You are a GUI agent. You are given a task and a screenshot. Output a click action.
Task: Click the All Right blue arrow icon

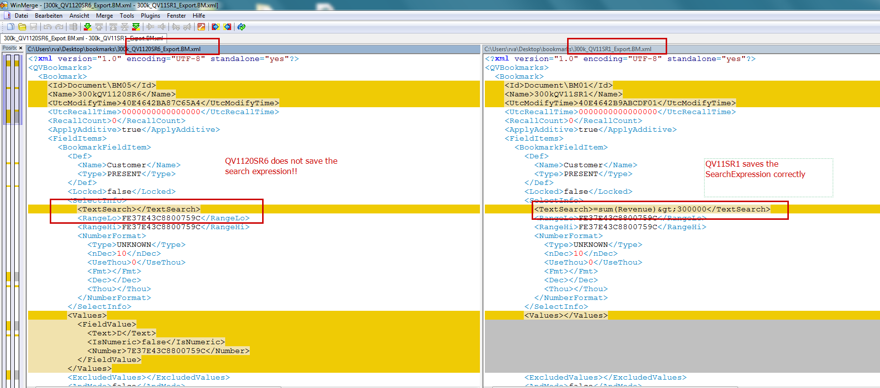[216, 27]
